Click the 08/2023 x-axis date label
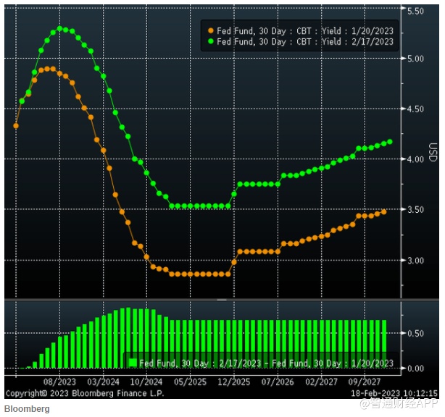Viewport: 445px width, 417px height. click(x=59, y=382)
